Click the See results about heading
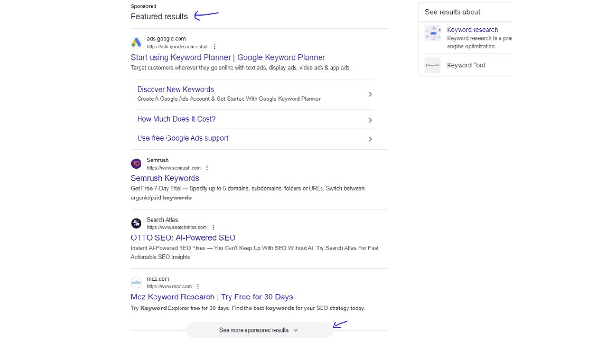Screen dimensions: 616x346 (452, 12)
